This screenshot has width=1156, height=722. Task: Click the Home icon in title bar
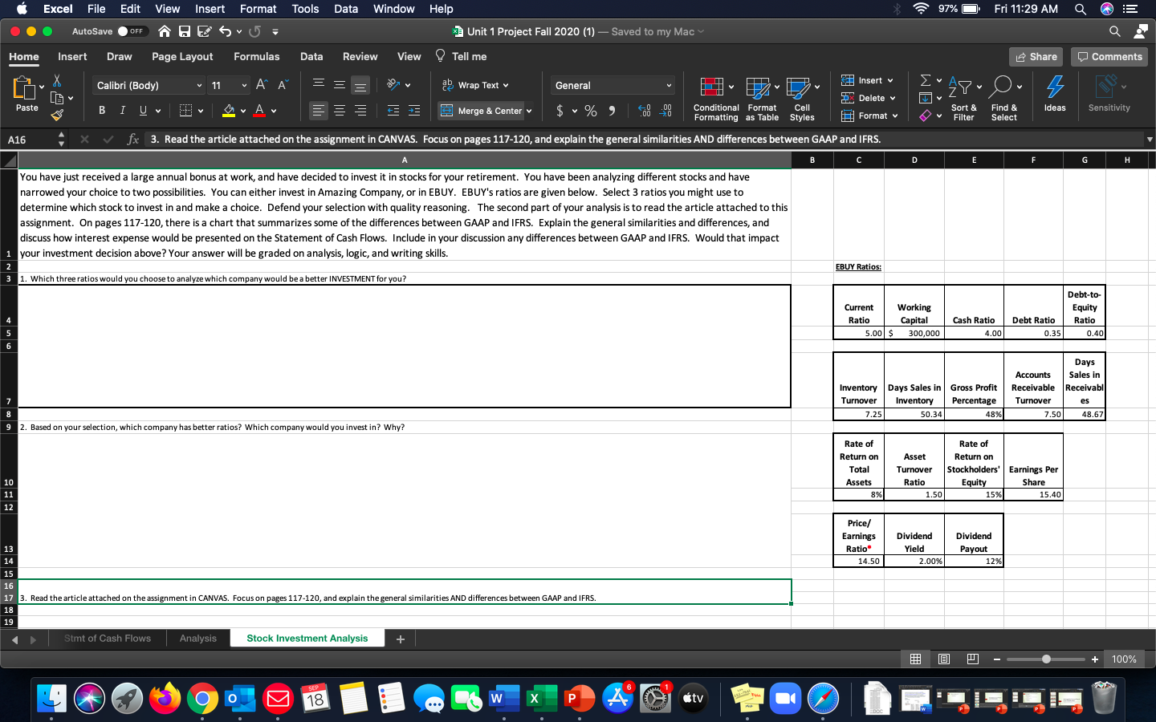click(x=165, y=31)
